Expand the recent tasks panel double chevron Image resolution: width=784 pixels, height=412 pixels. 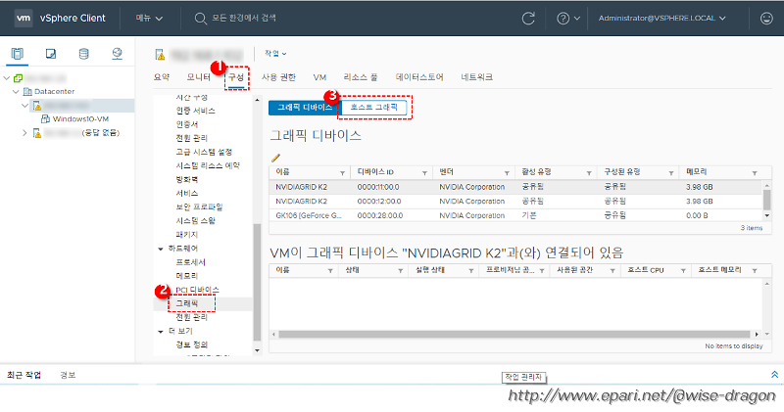(774, 375)
